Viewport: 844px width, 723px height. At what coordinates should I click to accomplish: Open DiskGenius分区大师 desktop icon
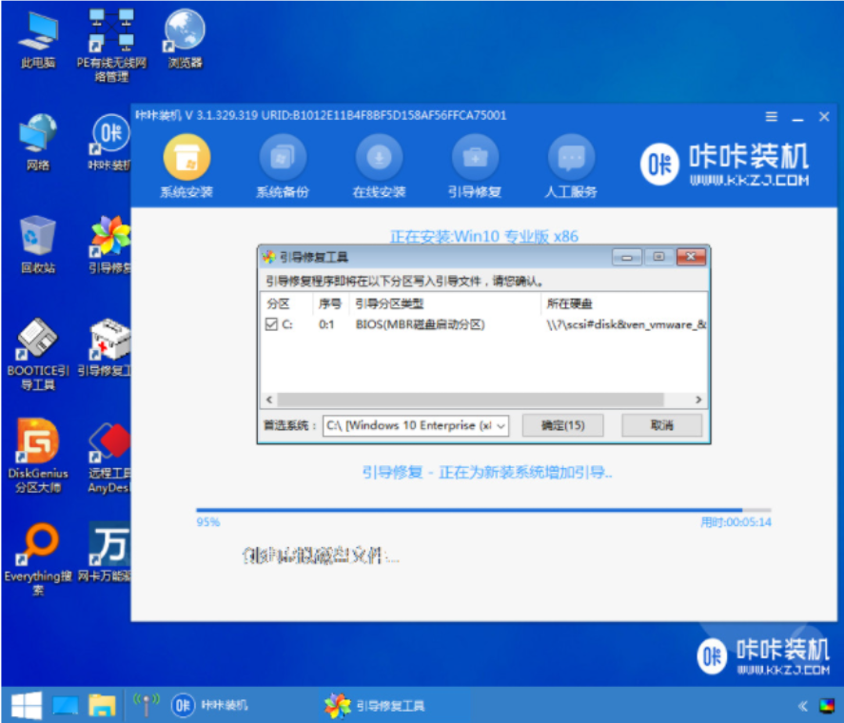tap(37, 441)
